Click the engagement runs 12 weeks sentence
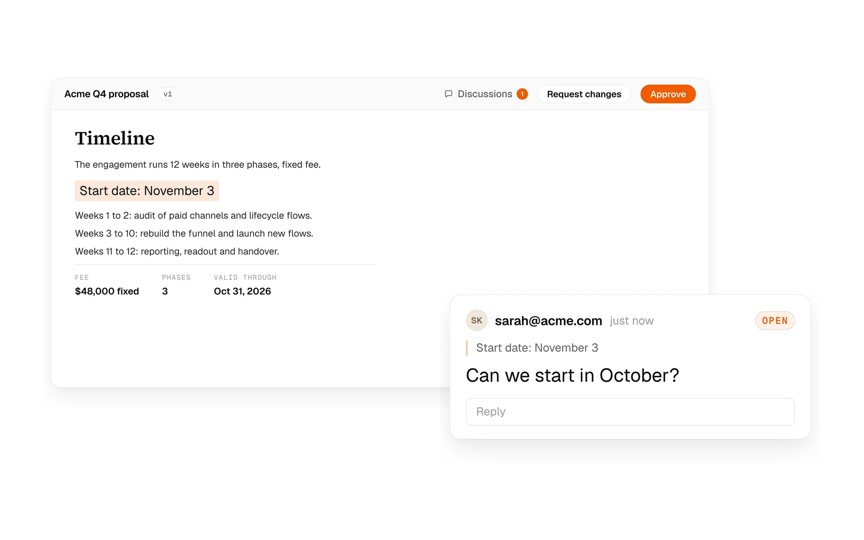The height and width of the screenshot is (540, 864). 198,165
